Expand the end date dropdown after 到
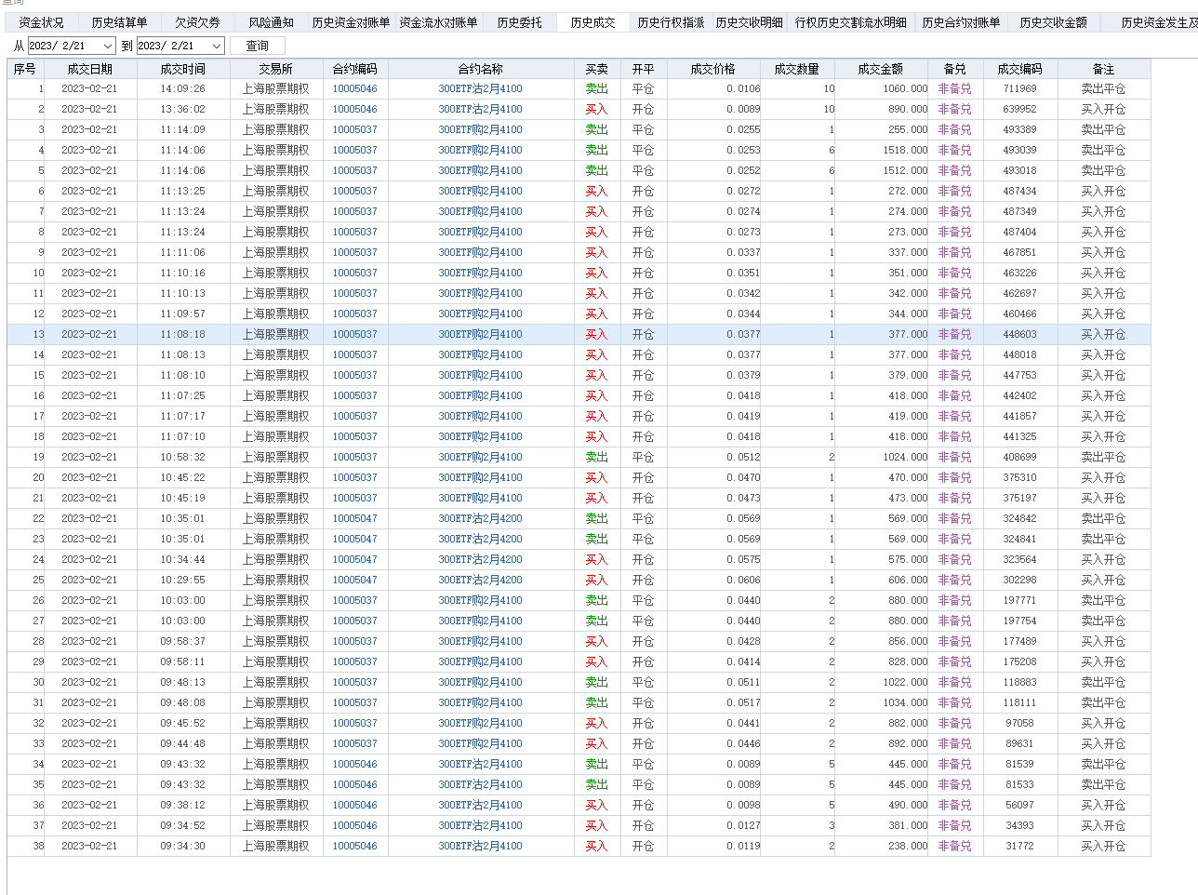Image resolution: width=1198 pixels, height=895 pixels. point(217,46)
